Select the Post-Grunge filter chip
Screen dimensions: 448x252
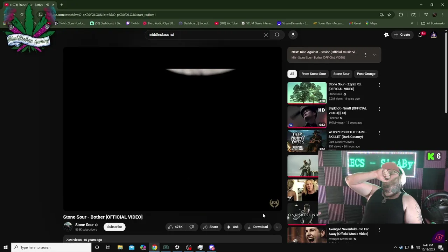366,74
